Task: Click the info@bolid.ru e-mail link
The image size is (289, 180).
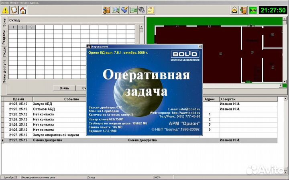Action: pyautogui.click(x=189, y=109)
